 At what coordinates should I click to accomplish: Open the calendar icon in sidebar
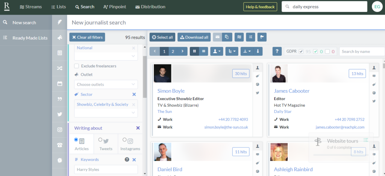[59, 84]
